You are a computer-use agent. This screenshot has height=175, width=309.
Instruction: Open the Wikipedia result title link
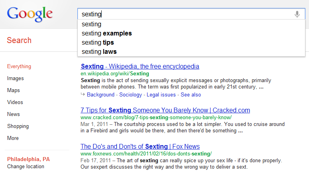click(140, 67)
